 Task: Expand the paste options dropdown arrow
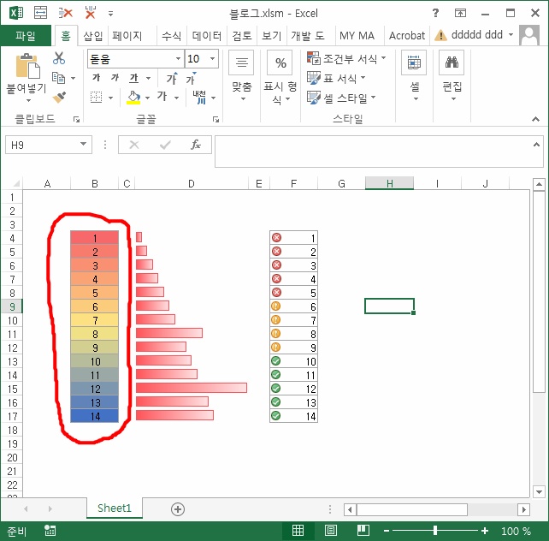tap(28, 100)
